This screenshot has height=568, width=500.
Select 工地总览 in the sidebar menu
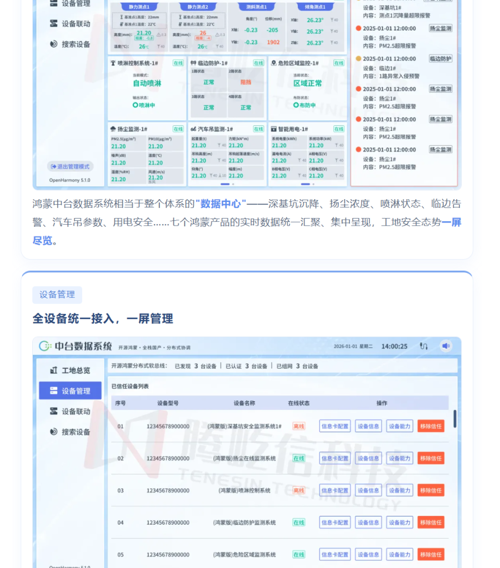[x=71, y=370]
